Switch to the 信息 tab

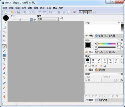point(99,36)
